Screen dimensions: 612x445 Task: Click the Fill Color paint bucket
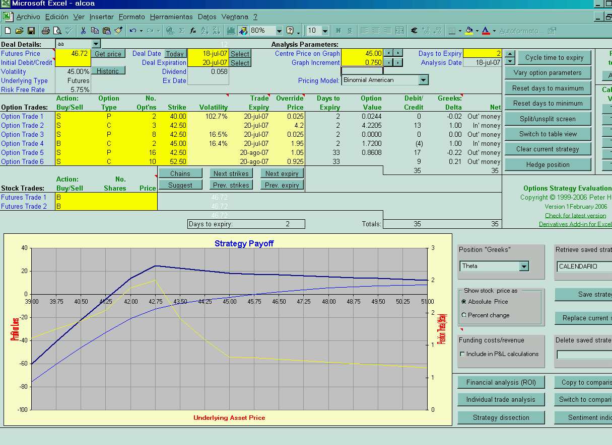[x=468, y=31]
